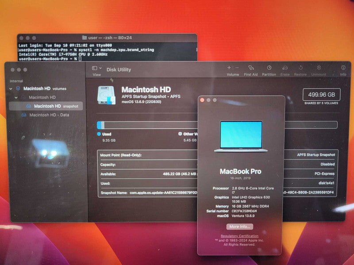Click the remove Volume minus icon
The height and width of the screenshot is (265, 354).
[x=237, y=68]
